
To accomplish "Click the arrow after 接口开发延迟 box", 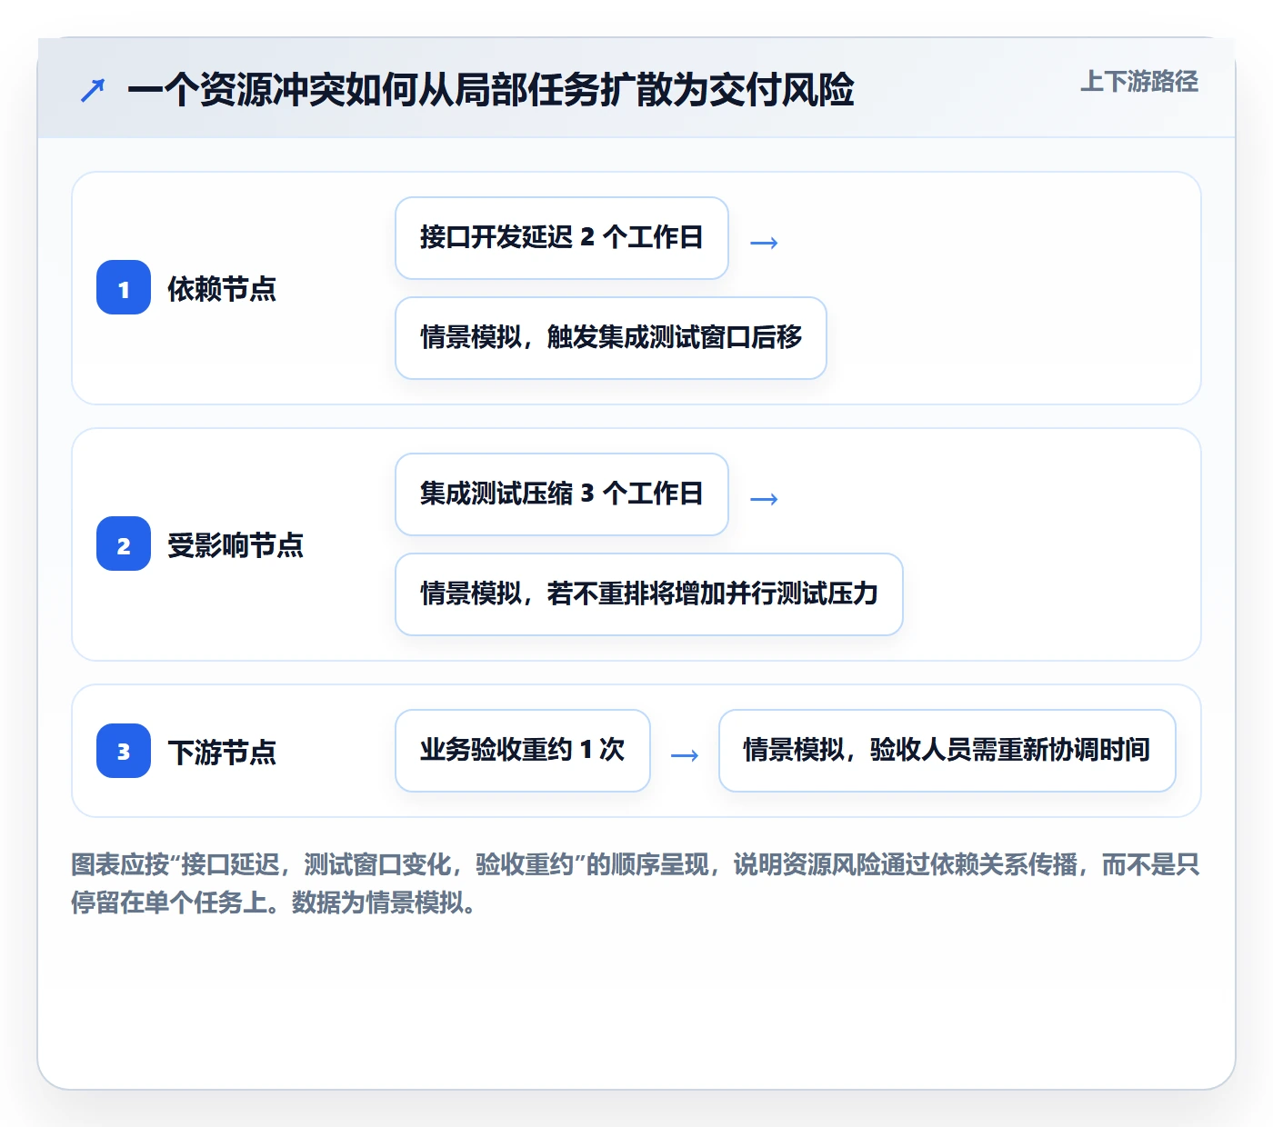I will pos(764,243).
